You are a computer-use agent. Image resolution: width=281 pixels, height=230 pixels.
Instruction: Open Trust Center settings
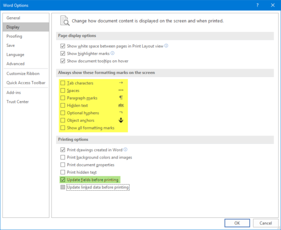26,101
